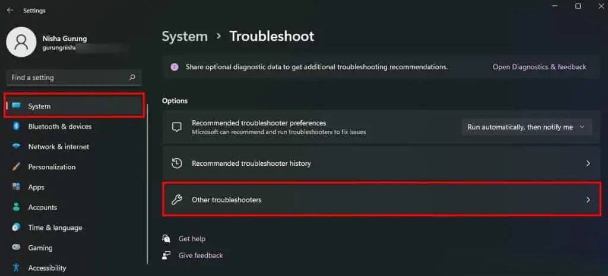This screenshot has height=276, width=608.
Task: Open Other troubleshooters chevron arrow
Action: coord(588,200)
